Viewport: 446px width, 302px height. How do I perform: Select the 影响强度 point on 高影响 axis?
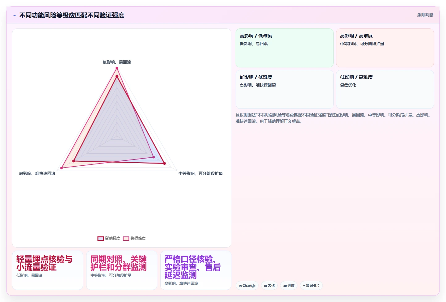point(74,161)
